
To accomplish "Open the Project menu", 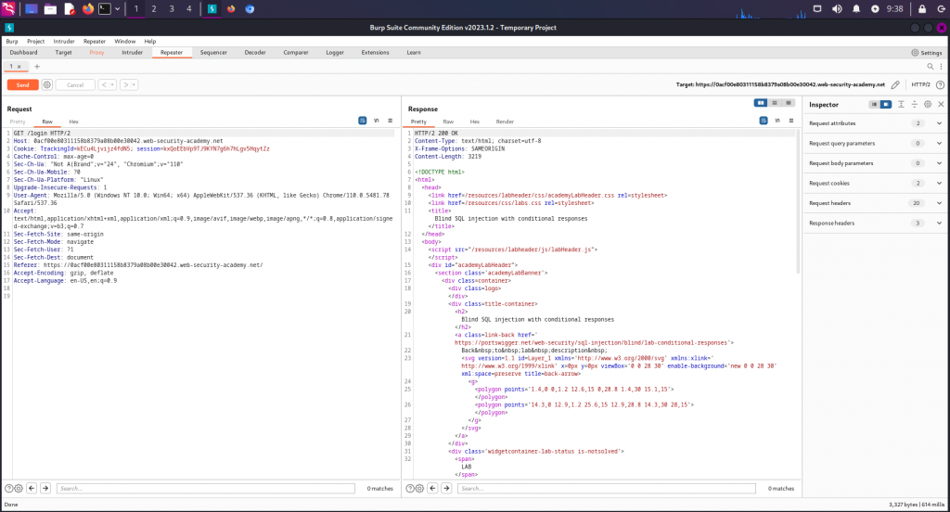I will tap(36, 41).
